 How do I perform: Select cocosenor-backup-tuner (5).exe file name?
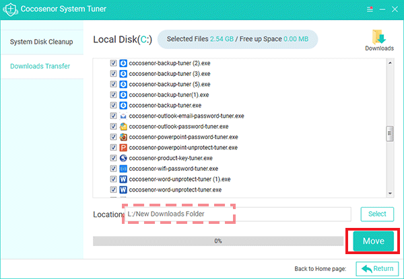click(x=170, y=84)
